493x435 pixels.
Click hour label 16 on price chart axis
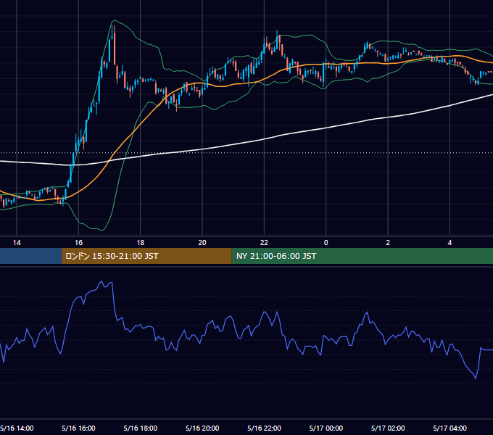pyautogui.click(x=78, y=243)
